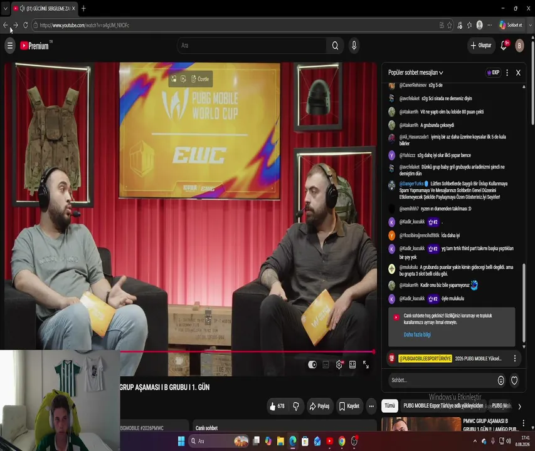535x451 pixels.
Task: Add page to browser favorites star
Action: 449,25
